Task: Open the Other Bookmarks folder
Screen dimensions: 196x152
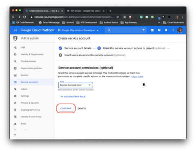Action: [x=174, y=22]
